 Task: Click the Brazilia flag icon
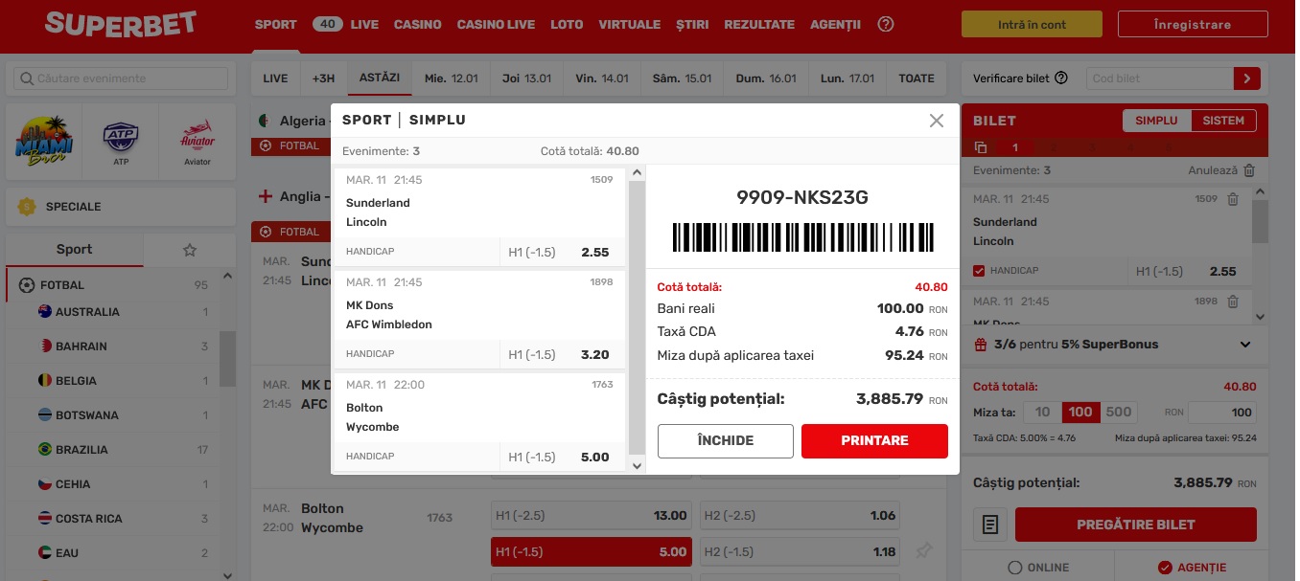[x=44, y=450]
